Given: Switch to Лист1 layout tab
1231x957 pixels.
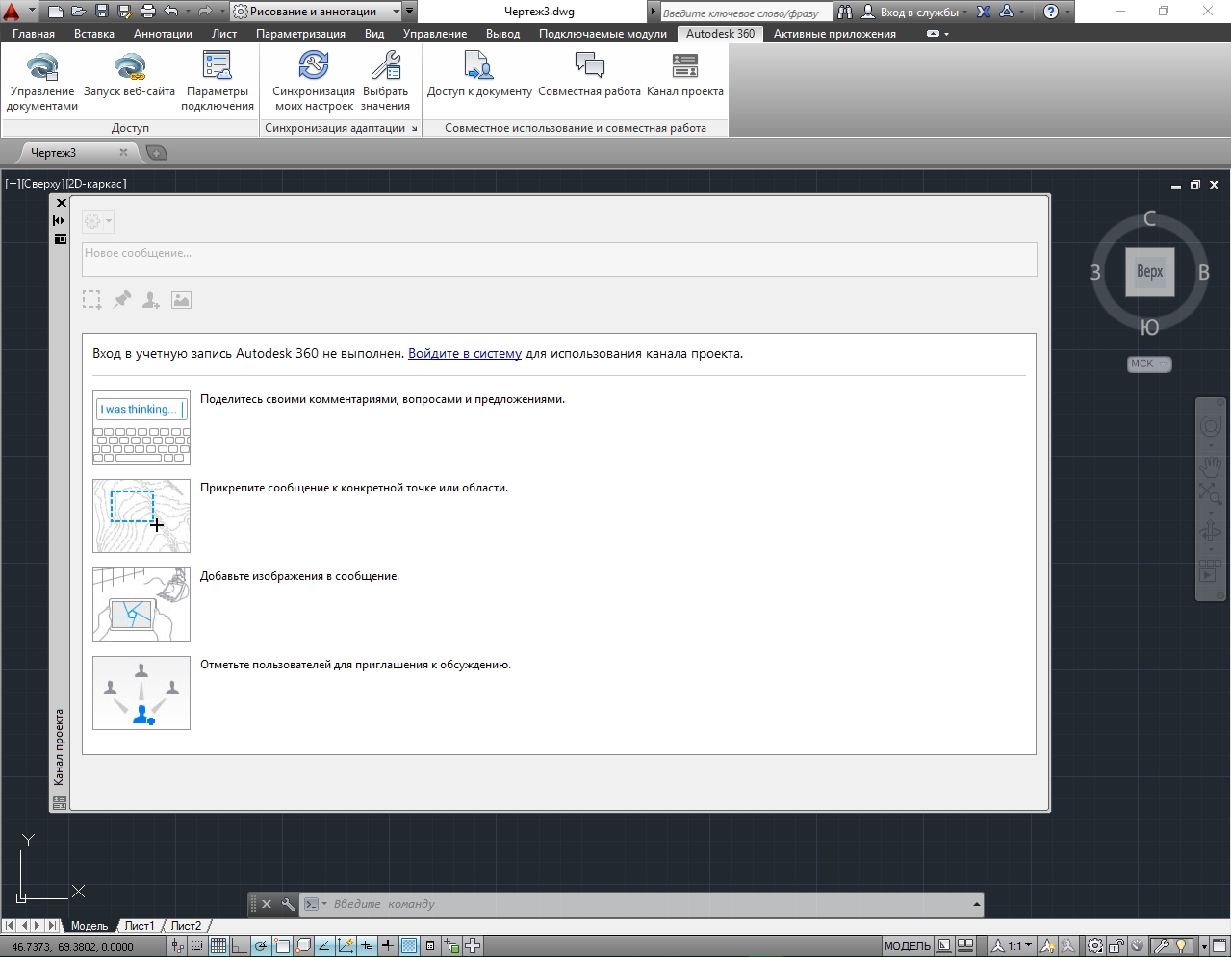Looking at the screenshot, I should pos(140,926).
